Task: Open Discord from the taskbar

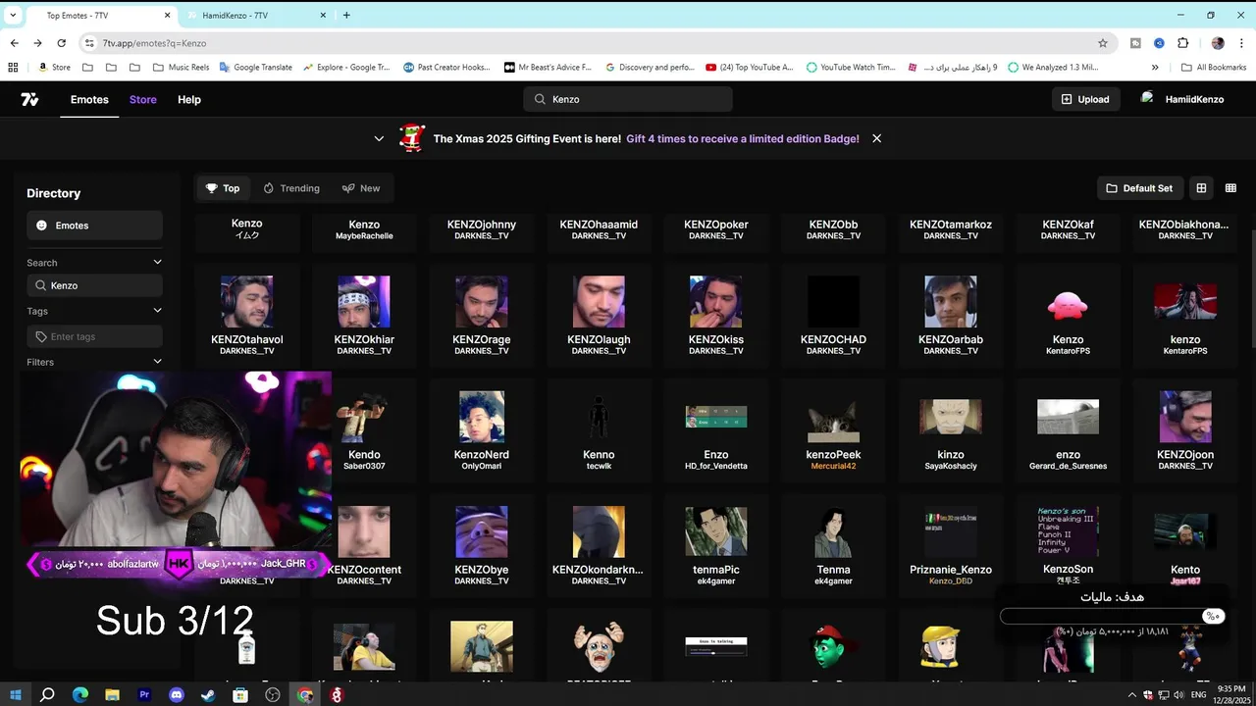Action: point(177,695)
